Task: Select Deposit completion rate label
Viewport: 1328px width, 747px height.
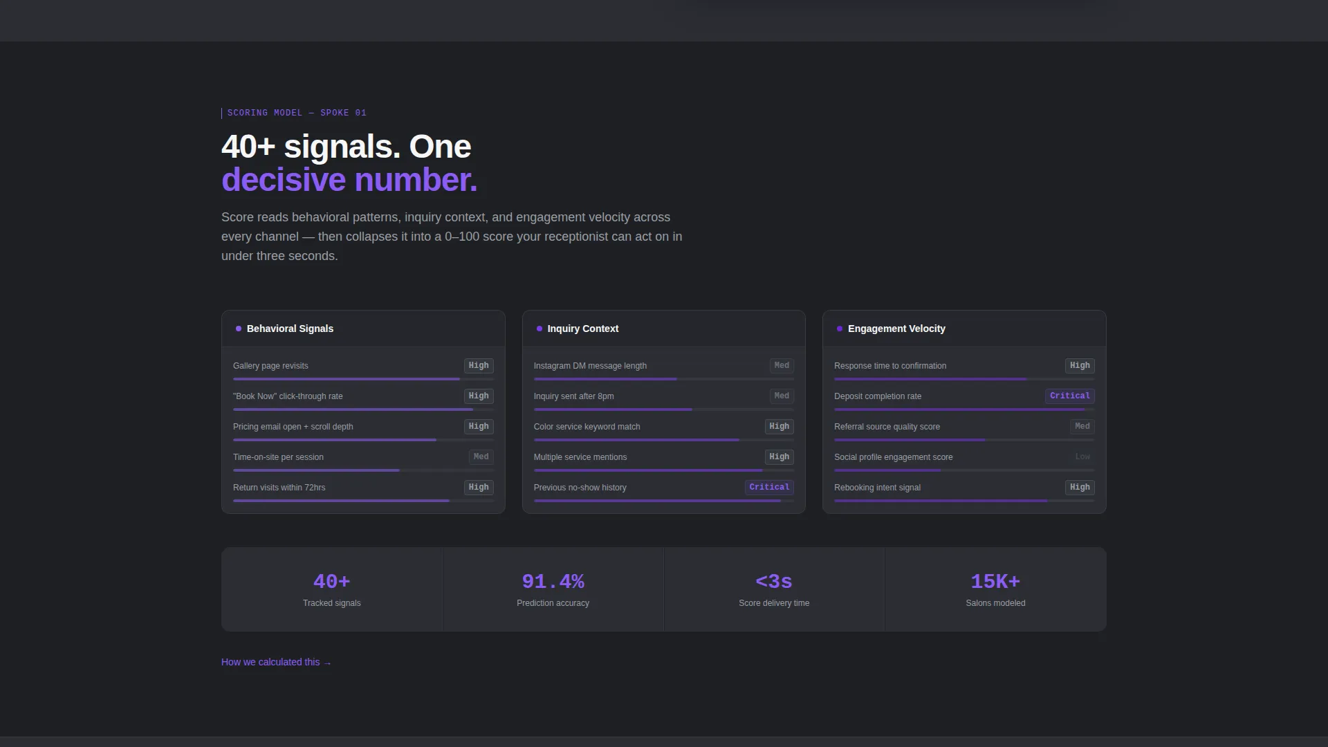Action: point(878,396)
